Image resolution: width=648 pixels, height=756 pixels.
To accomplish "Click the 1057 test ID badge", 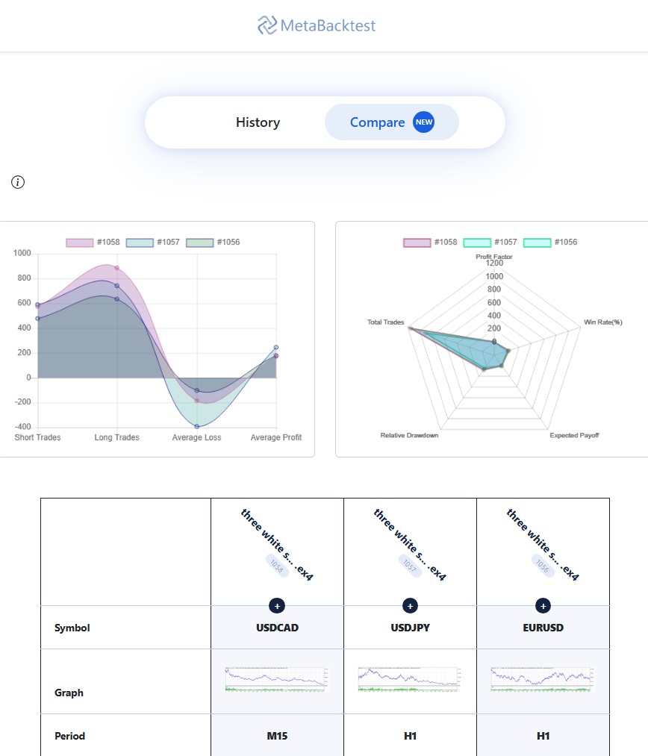I will coord(408,564).
